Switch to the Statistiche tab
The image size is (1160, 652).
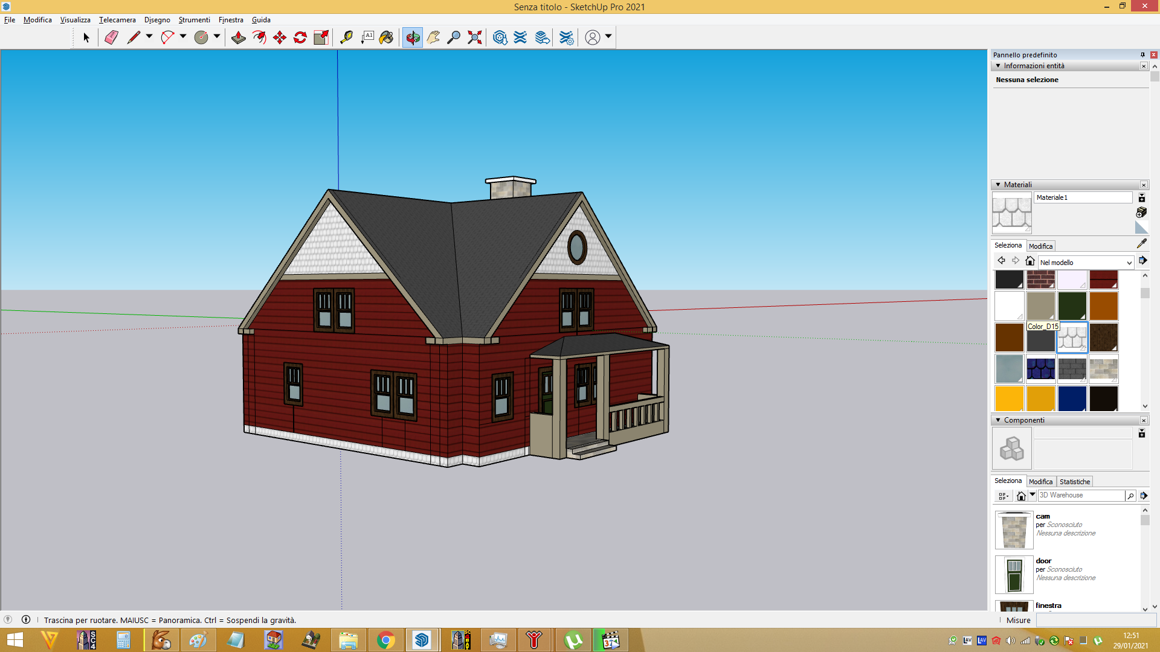pos(1075,482)
